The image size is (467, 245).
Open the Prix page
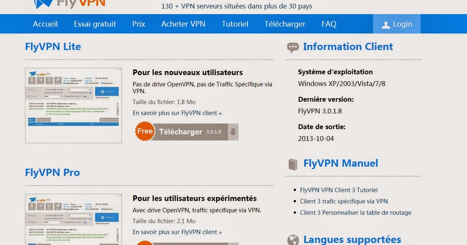[138, 24]
